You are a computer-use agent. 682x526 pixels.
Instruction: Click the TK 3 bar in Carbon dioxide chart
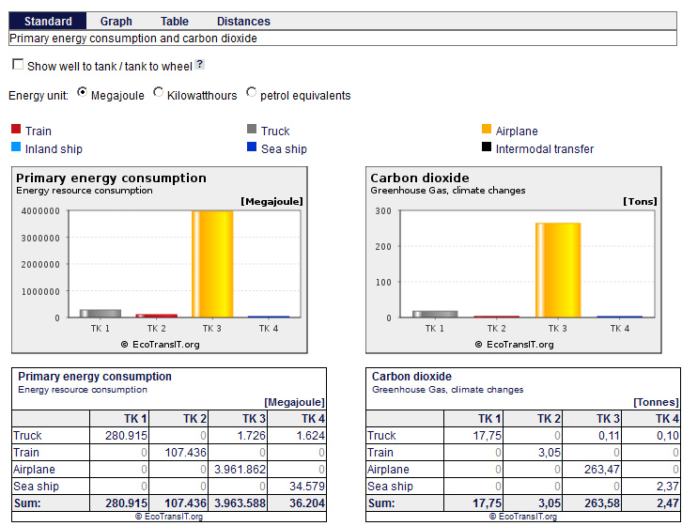[x=557, y=271]
